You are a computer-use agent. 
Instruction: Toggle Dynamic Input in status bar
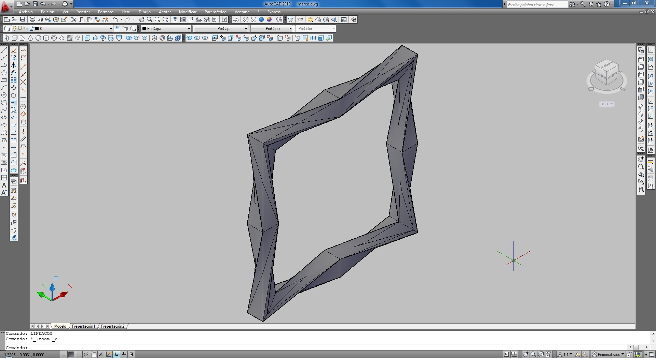pyautogui.click(x=116, y=354)
